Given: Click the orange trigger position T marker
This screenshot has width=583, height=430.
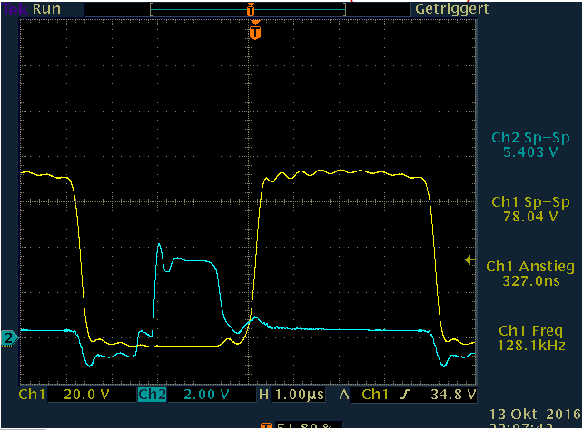Looking at the screenshot, I should click(x=255, y=33).
